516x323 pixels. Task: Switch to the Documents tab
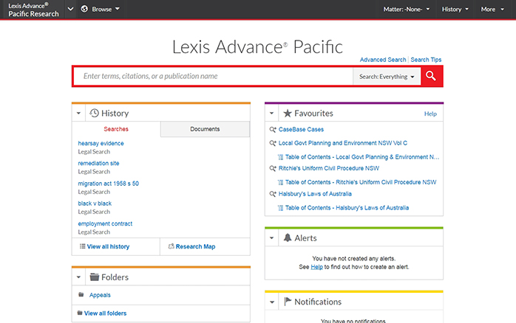pyautogui.click(x=205, y=129)
